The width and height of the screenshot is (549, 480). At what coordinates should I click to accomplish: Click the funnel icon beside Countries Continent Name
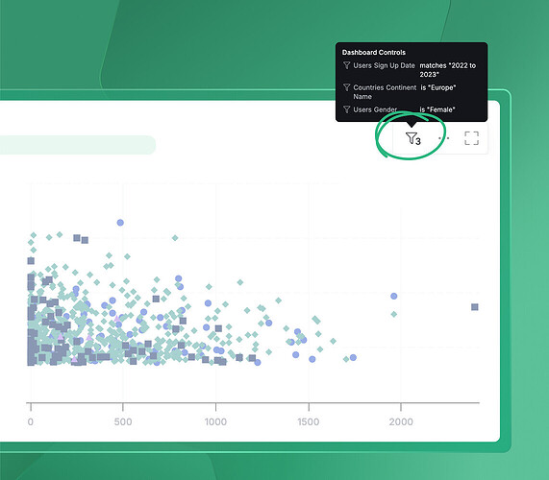point(347,87)
